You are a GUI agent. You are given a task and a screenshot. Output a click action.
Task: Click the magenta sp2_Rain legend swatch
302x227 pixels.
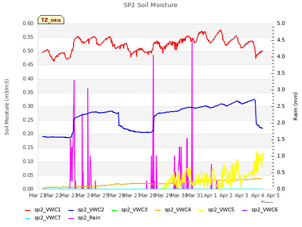point(71,218)
